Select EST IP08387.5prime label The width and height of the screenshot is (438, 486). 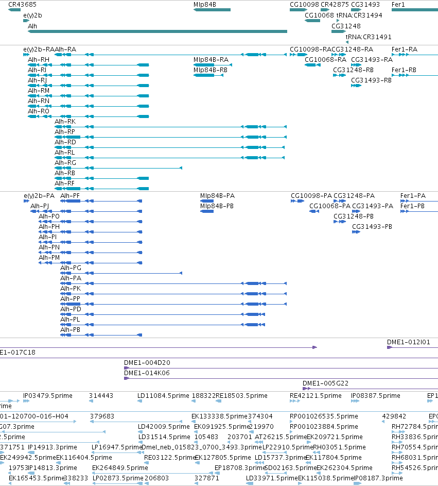tap(376, 396)
